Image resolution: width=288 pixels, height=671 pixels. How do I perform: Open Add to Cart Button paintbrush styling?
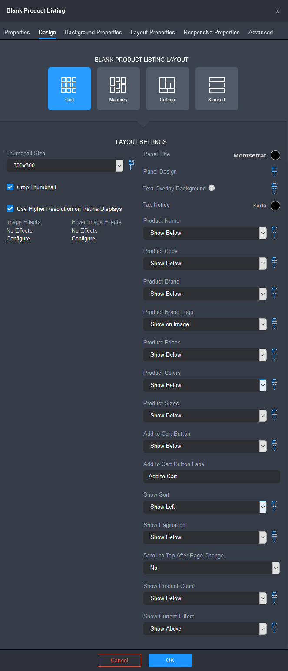tap(275, 445)
